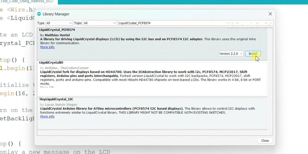308x154 pixels.
Task: Open More info link for TinyLiquidCrystal_I2C
Action: (47, 116)
